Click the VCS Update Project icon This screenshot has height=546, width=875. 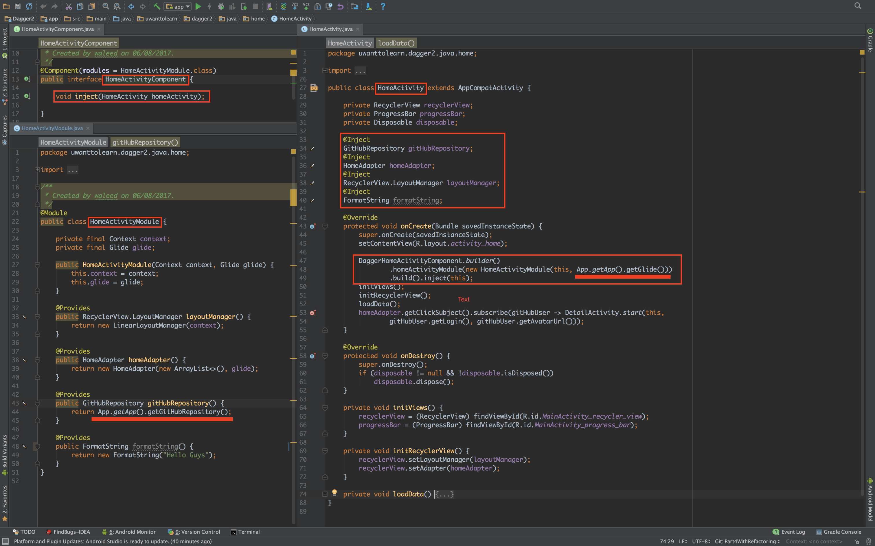(x=295, y=6)
